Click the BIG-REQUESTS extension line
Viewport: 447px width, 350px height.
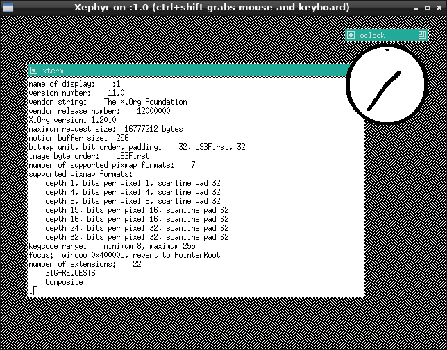click(x=70, y=273)
